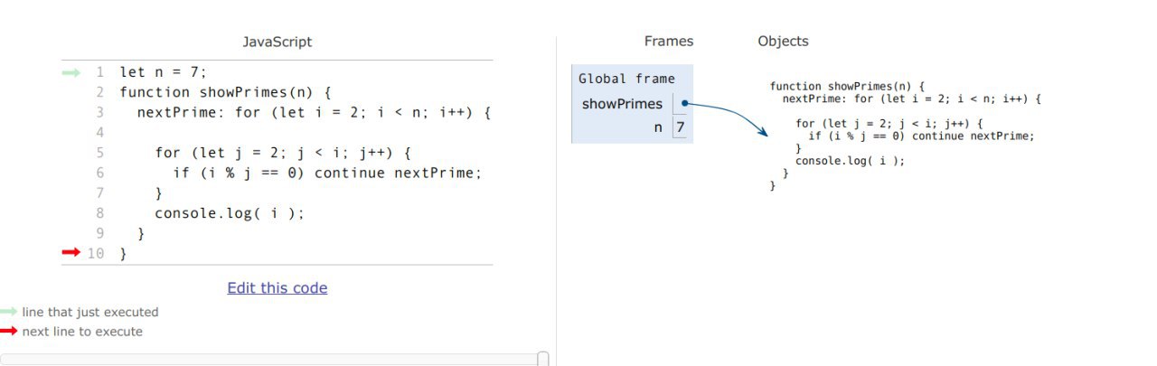
Task: Click the light green arrow legend icon
Action: pyautogui.click(x=8, y=312)
